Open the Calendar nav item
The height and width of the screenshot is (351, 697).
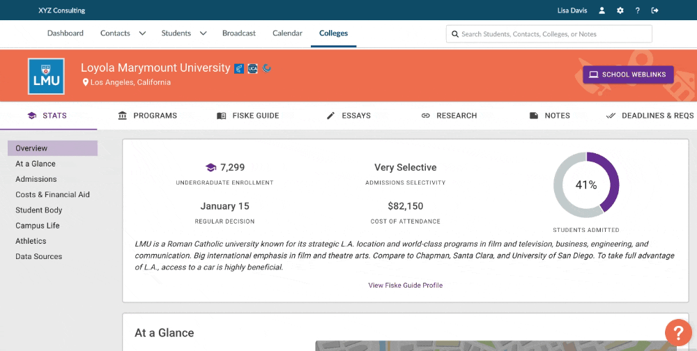click(x=288, y=33)
